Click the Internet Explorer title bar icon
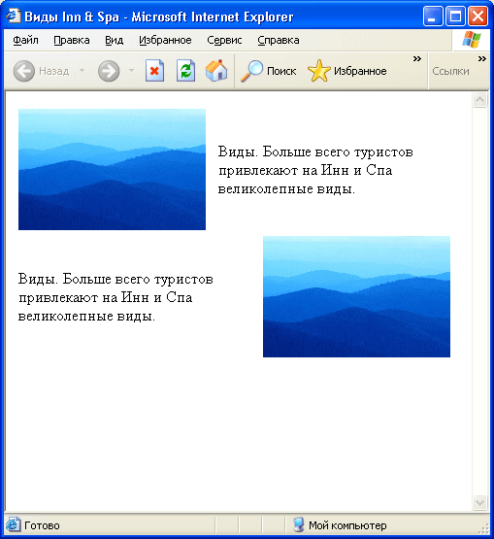The image size is (494, 539). (13, 16)
